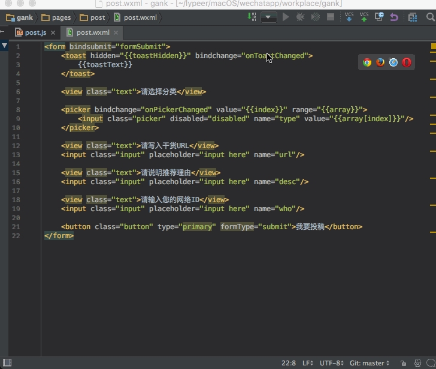Open the file in Firefox browser
Viewport: 436px width, 369px height.
380,62
